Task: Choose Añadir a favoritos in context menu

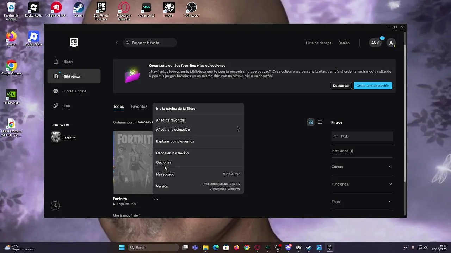Action: [198, 120]
